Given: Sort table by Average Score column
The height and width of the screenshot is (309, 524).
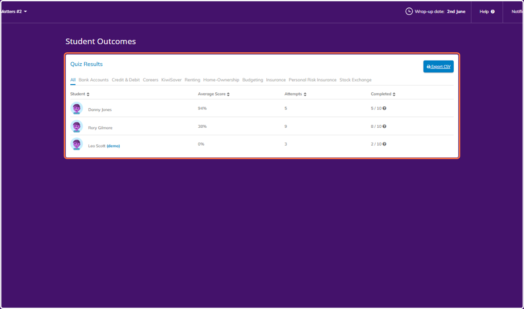Looking at the screenshot, I should pos(214,94).
